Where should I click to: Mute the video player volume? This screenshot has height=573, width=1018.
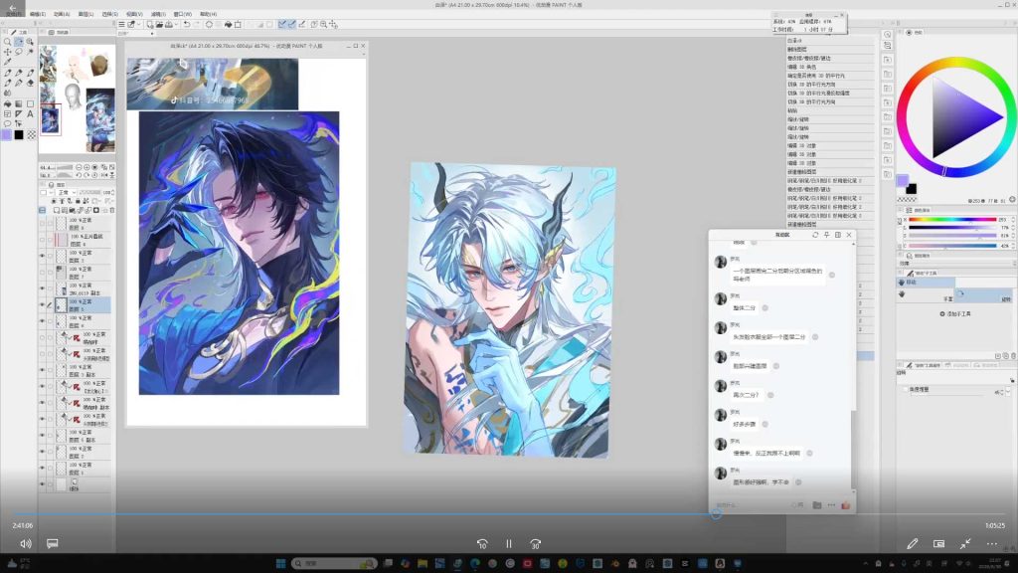26,544
